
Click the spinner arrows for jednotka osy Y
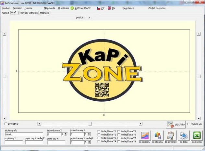[89, 134]
